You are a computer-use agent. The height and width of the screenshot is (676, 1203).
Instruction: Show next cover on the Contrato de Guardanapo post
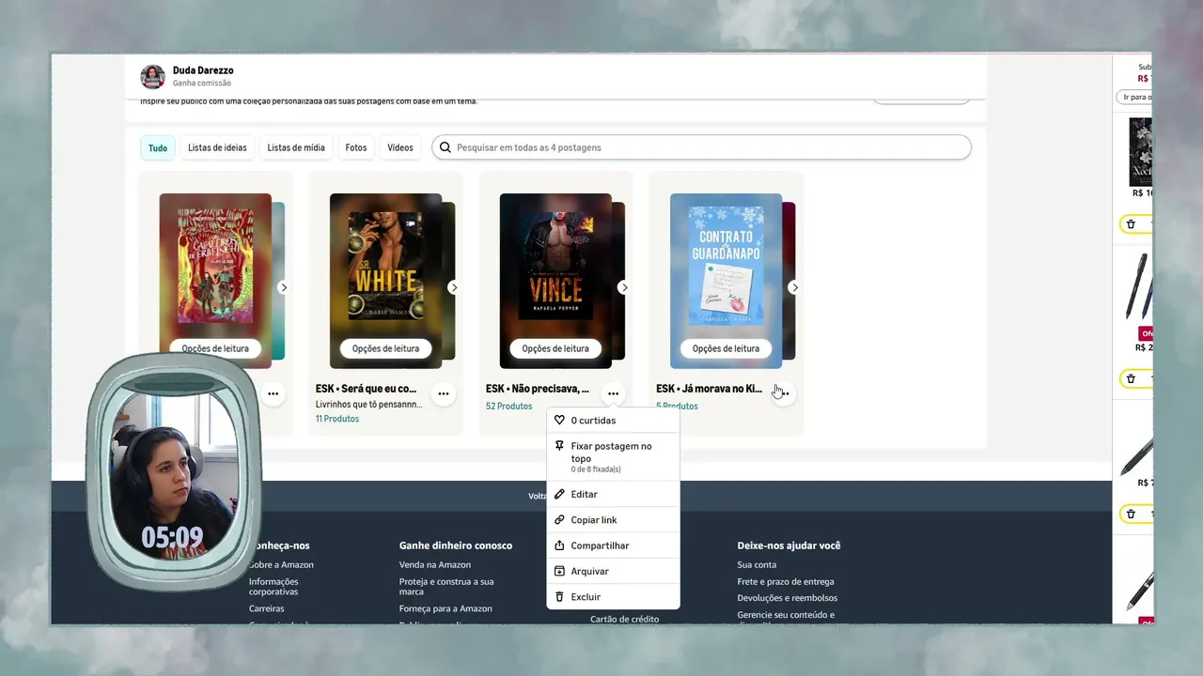pos(794,287)
